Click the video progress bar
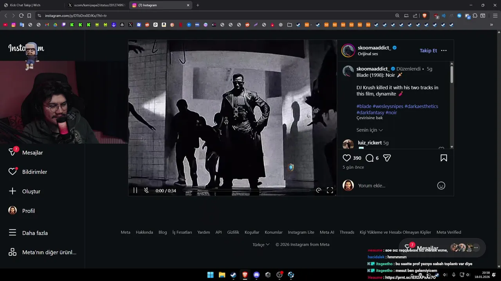The height and width of the screenshot is (281, 501). (x=247, y=190)
